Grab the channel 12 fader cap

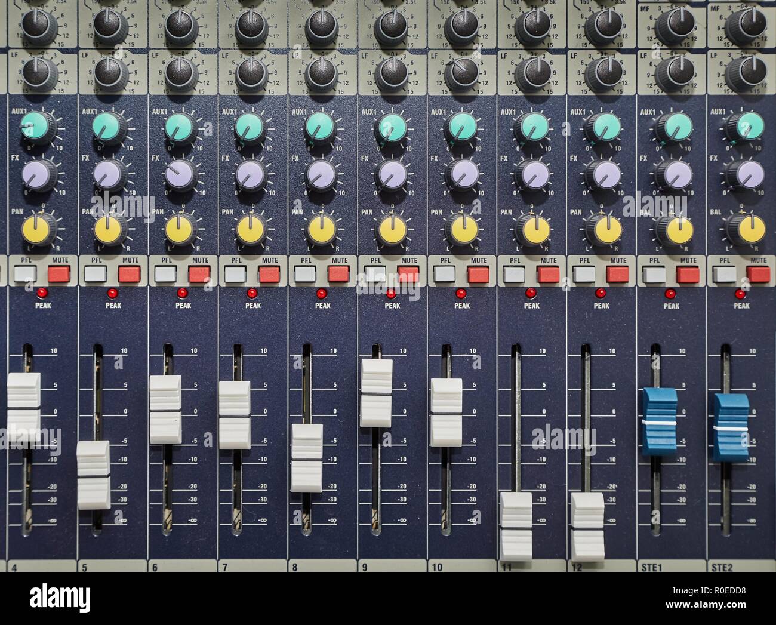tap(587, 527)
